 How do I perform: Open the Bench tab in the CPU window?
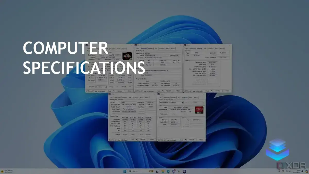point(118,49)
